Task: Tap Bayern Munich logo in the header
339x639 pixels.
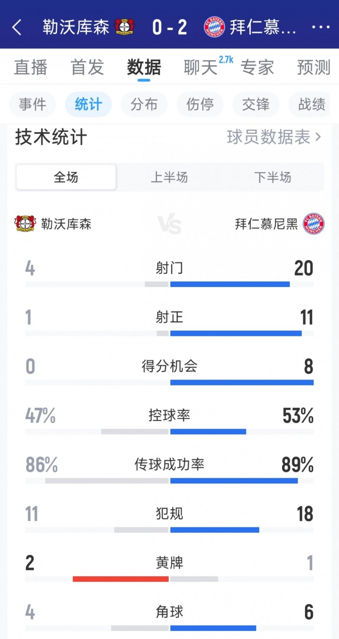Action: (x=214, y=27)
